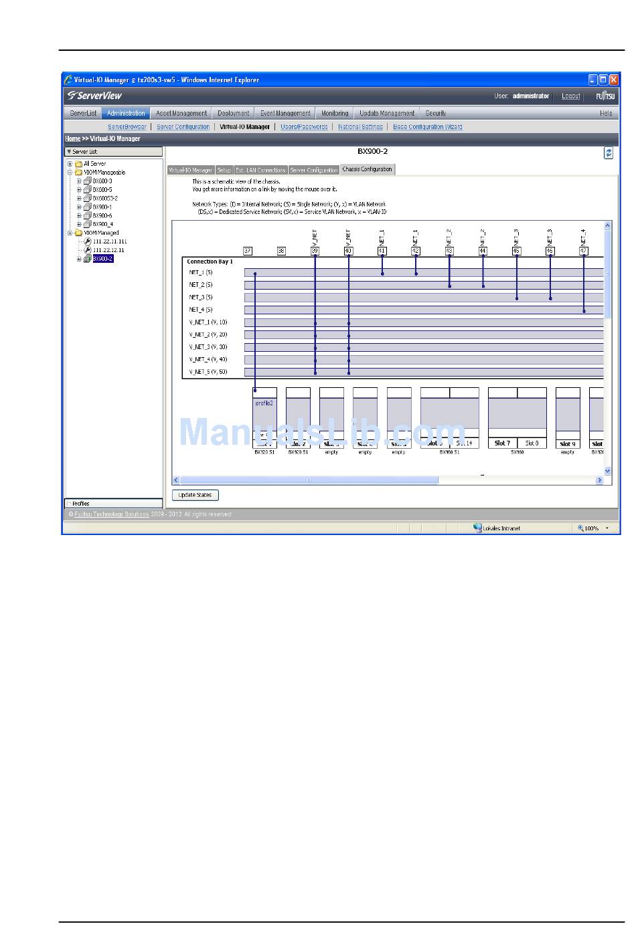Open the Base Configuration Wizard link
Image resolution: width=636 pixels, height=937 pixels.
(x=427, y=126)
